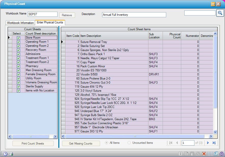Click the clock icon in status bar
225x157 pixels.
(x=5, y=154)
